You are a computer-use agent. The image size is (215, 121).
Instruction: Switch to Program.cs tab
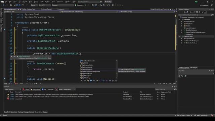click(61, 9)
